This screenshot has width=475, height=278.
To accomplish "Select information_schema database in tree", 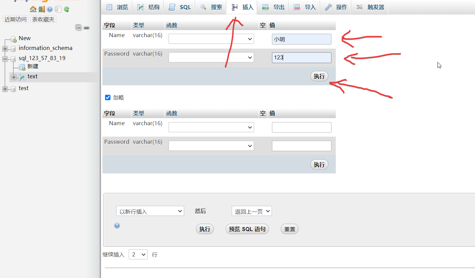I will 46,48.
